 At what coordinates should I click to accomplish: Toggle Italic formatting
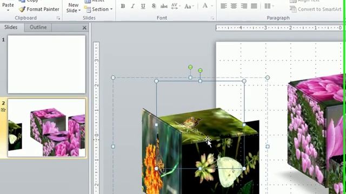point(133,6)
